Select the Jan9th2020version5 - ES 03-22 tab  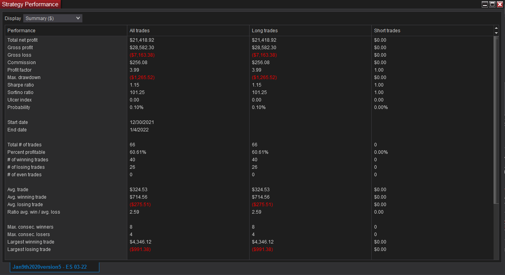coord(55,267)
